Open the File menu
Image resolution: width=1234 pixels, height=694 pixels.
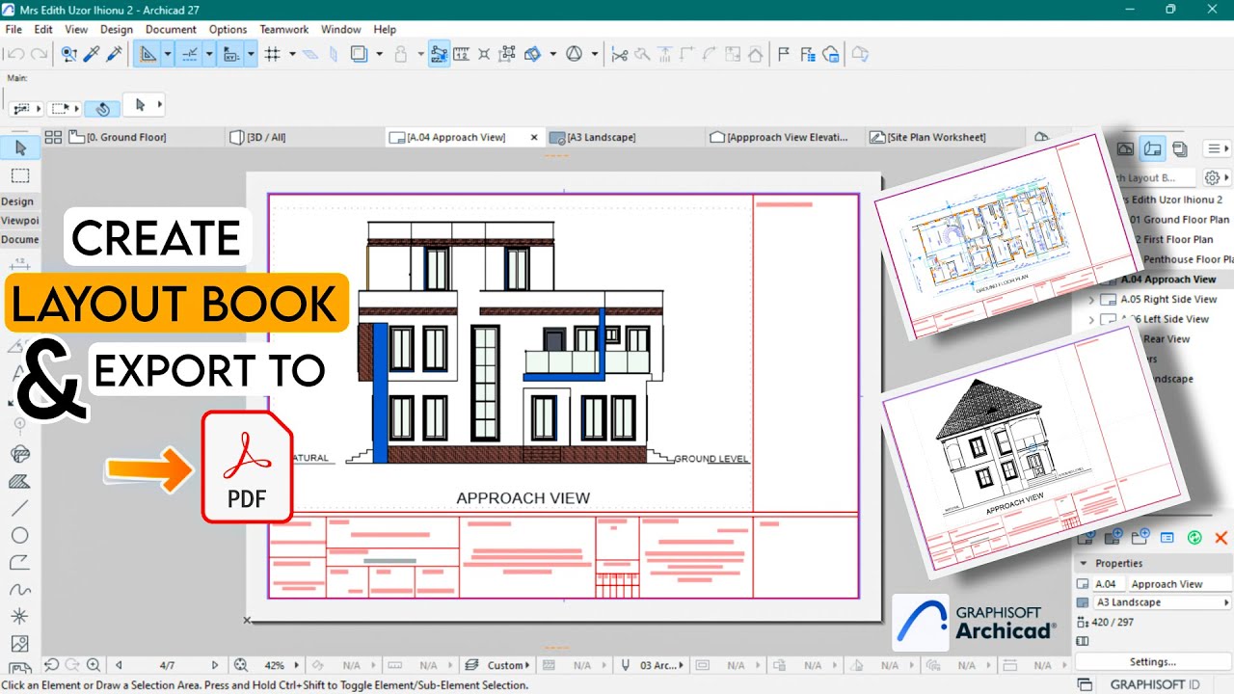point(13,30)
